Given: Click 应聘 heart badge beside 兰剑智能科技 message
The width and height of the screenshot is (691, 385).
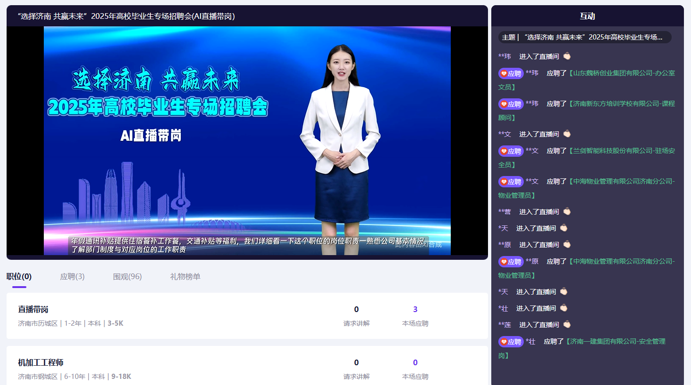Looking at the screenshot, I should pos(511,151).
